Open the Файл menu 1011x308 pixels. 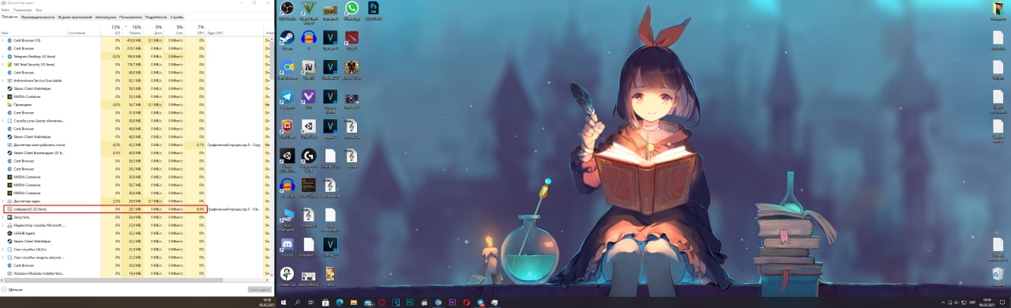pyautogui.click(x=6, y=9)
